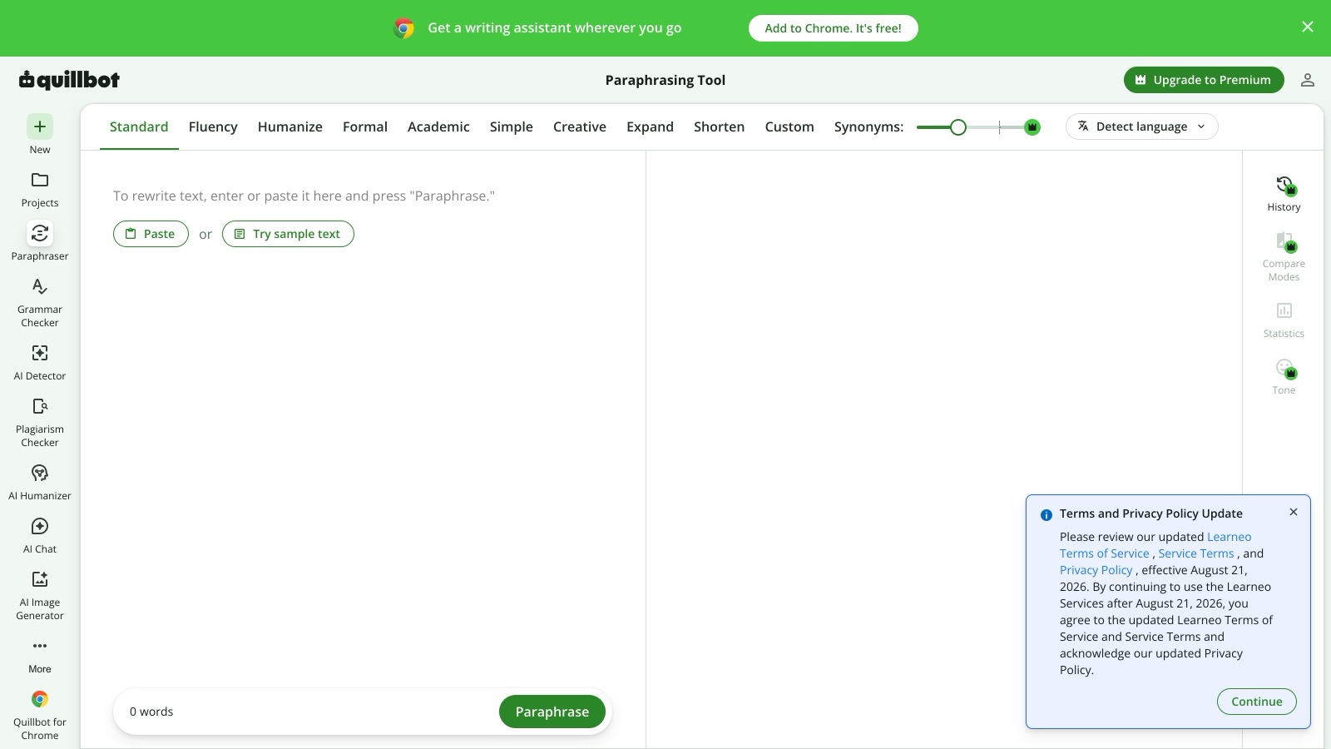Open the AI Humanizer tool

coord(40,483)
